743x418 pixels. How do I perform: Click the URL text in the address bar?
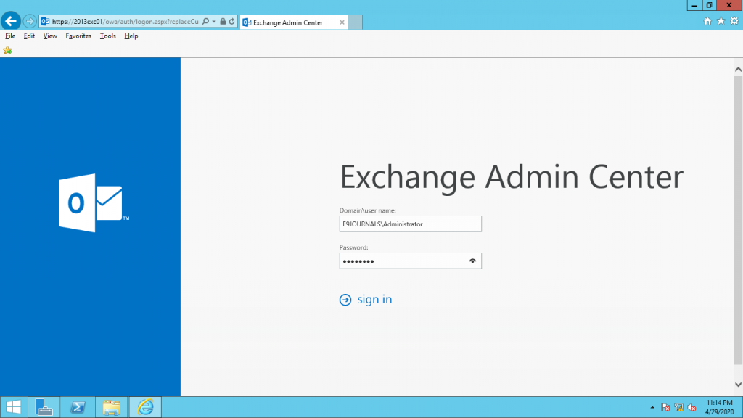tap(125, 21)
